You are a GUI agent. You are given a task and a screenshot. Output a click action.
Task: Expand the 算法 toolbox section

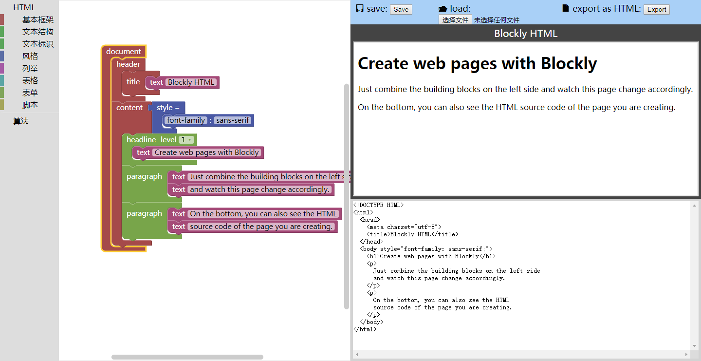[x=21, y=121]
